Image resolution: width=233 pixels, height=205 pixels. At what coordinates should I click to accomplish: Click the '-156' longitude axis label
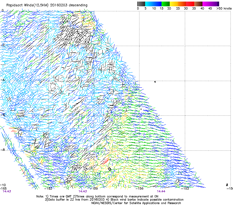click(x=140, y=189)
